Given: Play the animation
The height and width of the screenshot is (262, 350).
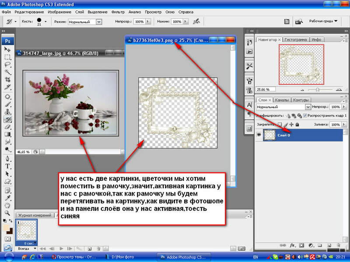Looking at the screenshot, I should [61, 248].
